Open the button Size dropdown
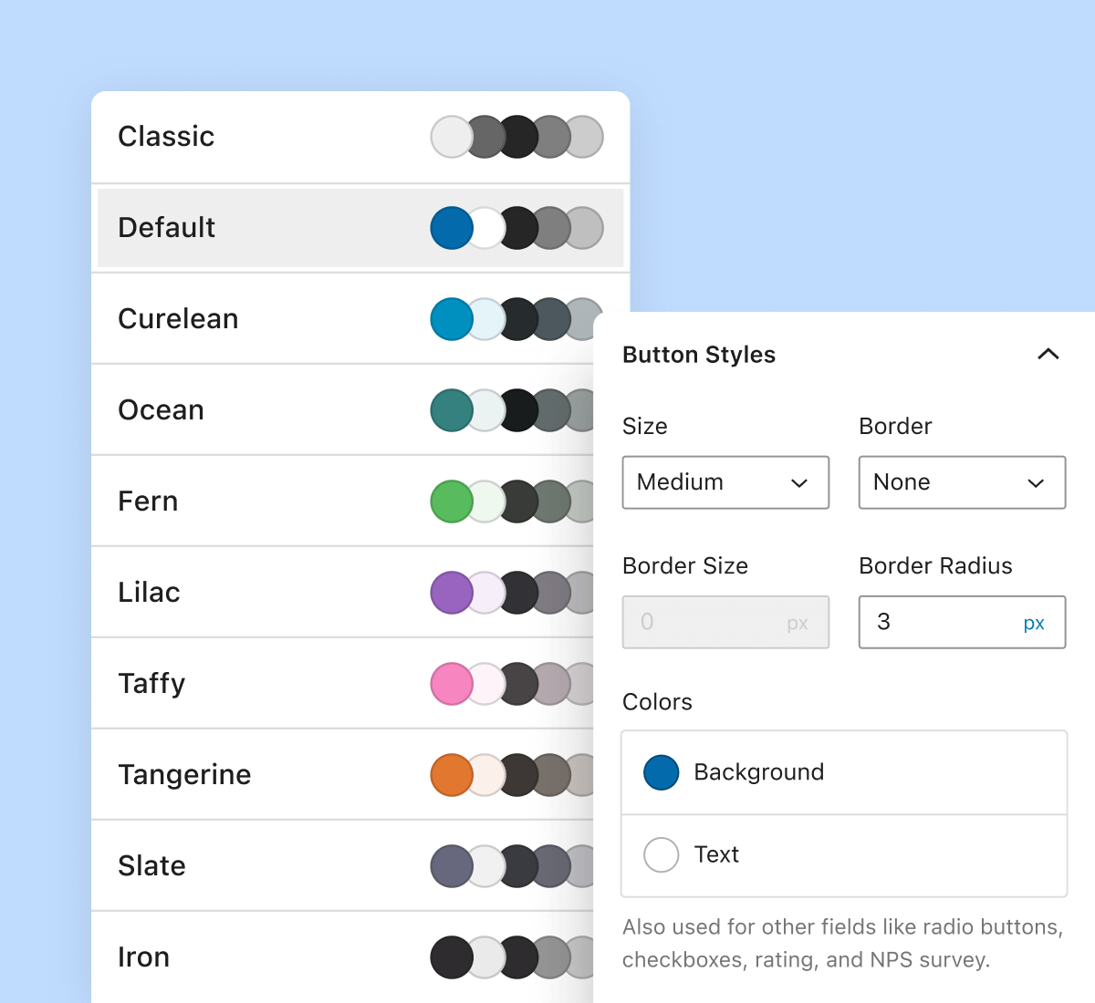Viewport: 1095px width, 1003px height. (725, 482)
